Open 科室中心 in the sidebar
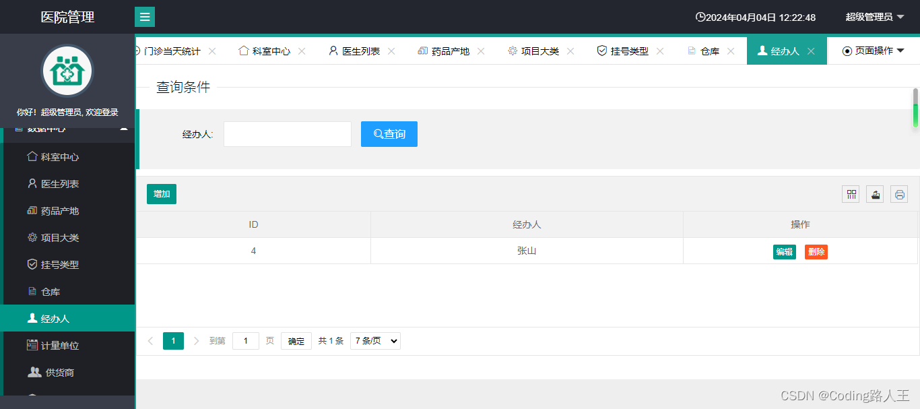 pyautogui.click(x=67, y=157)
